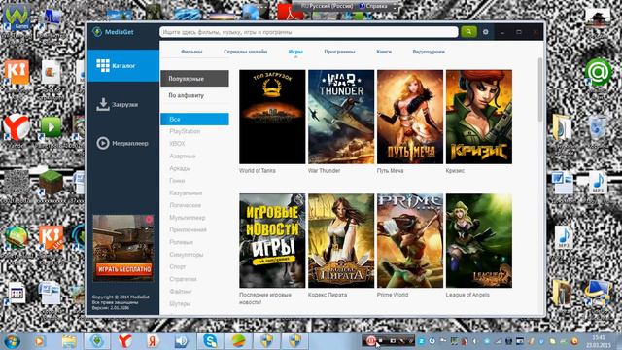Screen dimensions: 622x350
Task: Click the MediaGet logo in title bar
Action: click(114, 32)
